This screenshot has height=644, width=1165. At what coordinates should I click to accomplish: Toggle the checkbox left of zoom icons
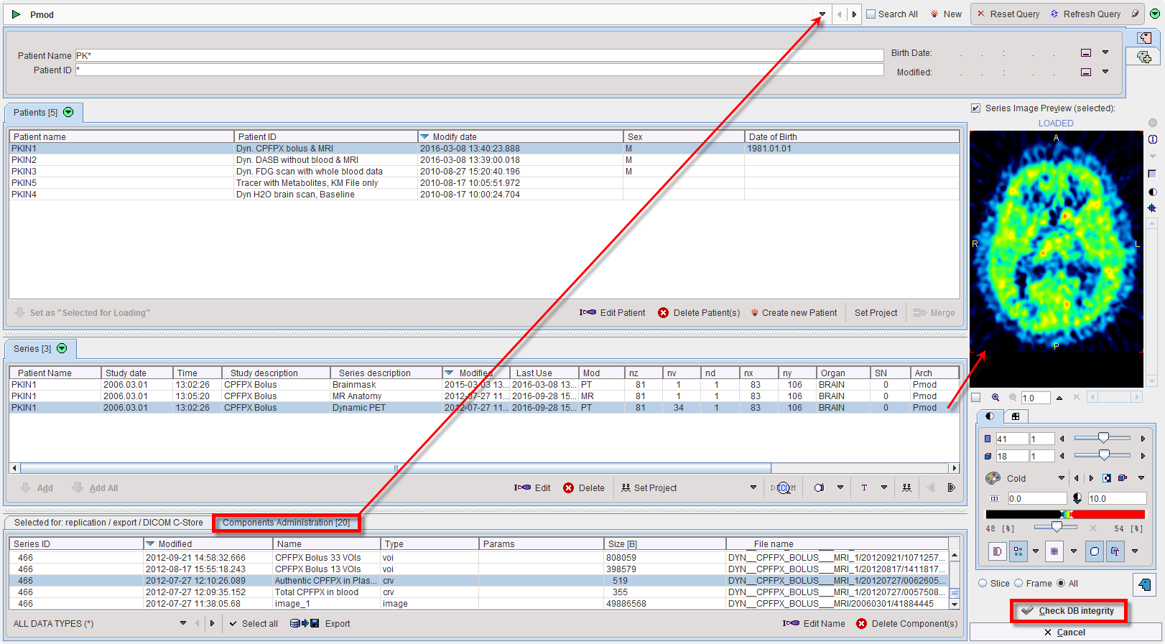coord(975,397)
